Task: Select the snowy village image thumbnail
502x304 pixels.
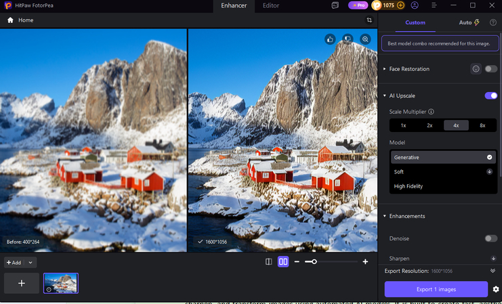Action: tap(61, 283)
